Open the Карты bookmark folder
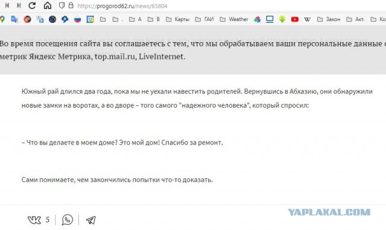Image resolution: width=386 pixels, height=230 pixels. 177,19
